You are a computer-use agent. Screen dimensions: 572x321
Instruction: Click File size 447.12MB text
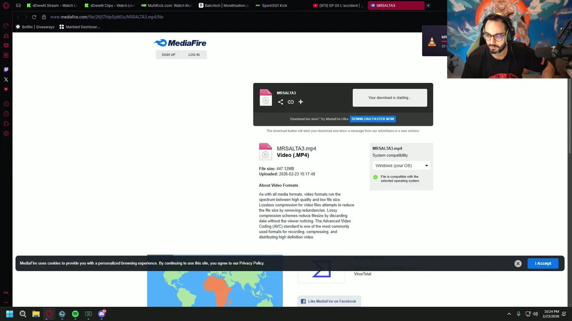(x=277, y=169)
